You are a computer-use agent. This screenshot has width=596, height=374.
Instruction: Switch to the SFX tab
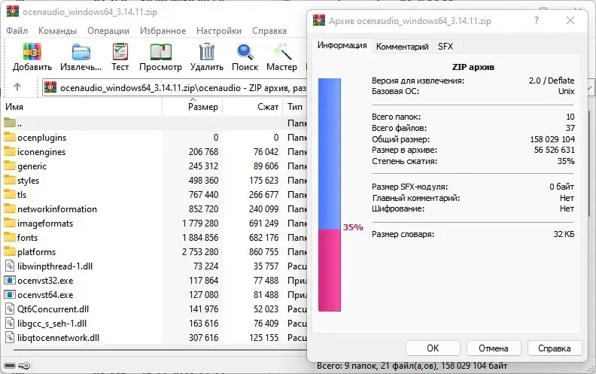click(x=445, y=47)
